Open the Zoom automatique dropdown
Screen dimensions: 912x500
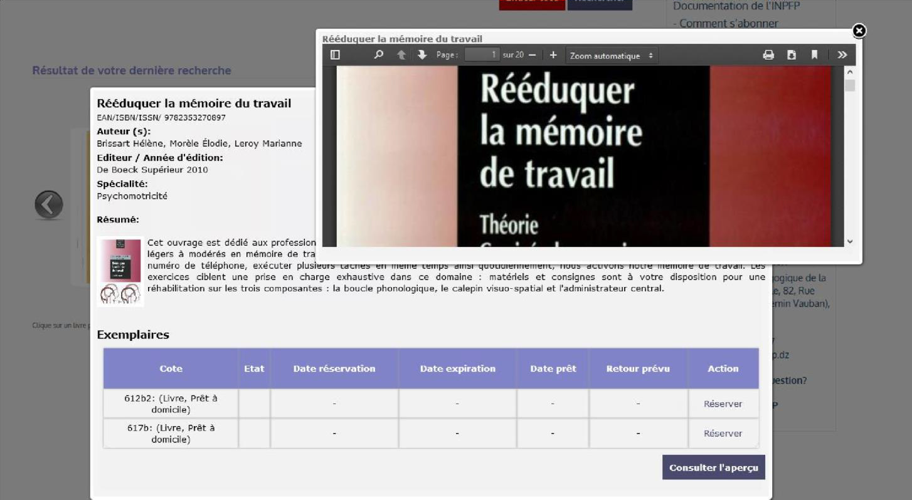click(612, 56)
